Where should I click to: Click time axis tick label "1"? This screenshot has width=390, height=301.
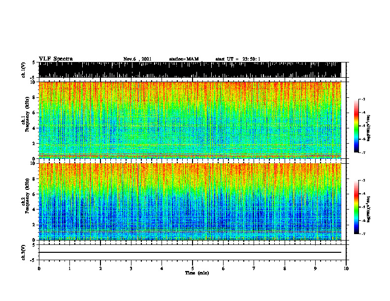[69, 269]
